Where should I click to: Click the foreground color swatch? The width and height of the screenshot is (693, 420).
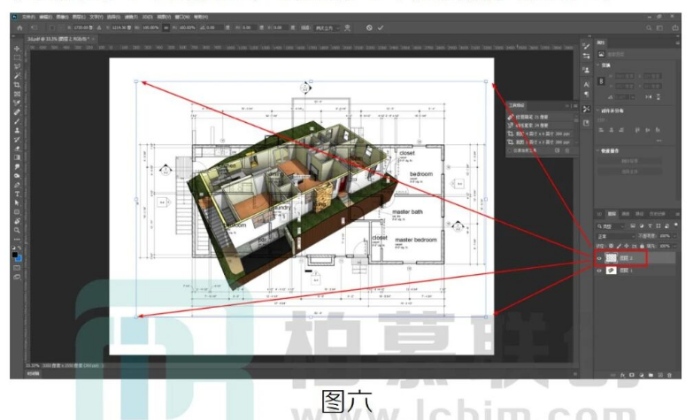coord(15,255)
